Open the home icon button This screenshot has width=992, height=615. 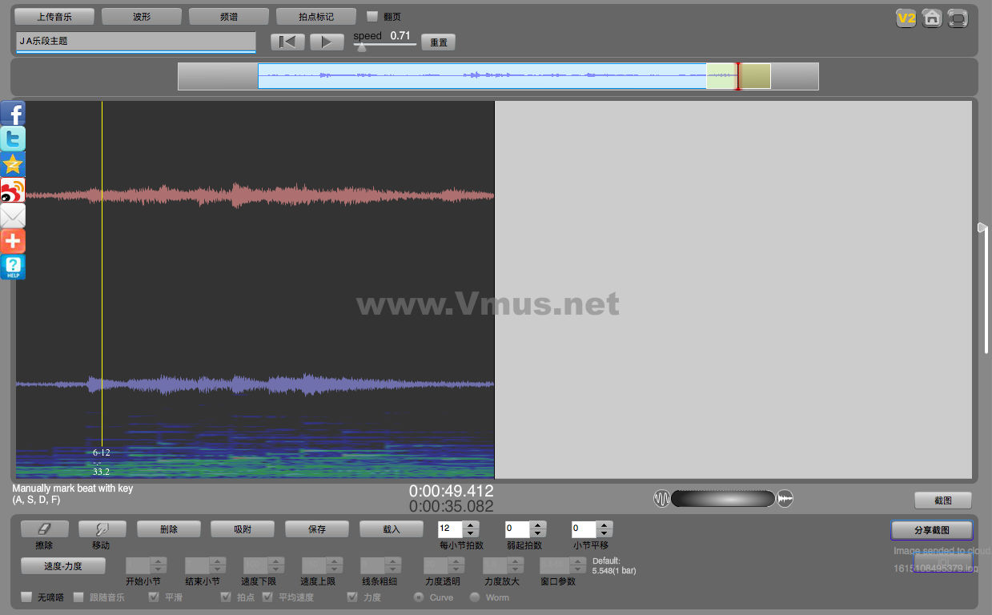932,18
